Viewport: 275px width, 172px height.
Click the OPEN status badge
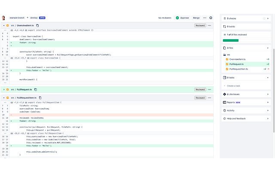coord(42,18)
